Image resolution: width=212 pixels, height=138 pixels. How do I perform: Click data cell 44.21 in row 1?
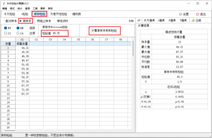22,48
